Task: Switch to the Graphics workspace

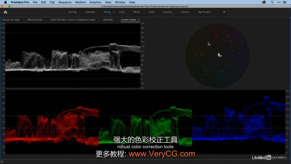Action: pos(168,12)
